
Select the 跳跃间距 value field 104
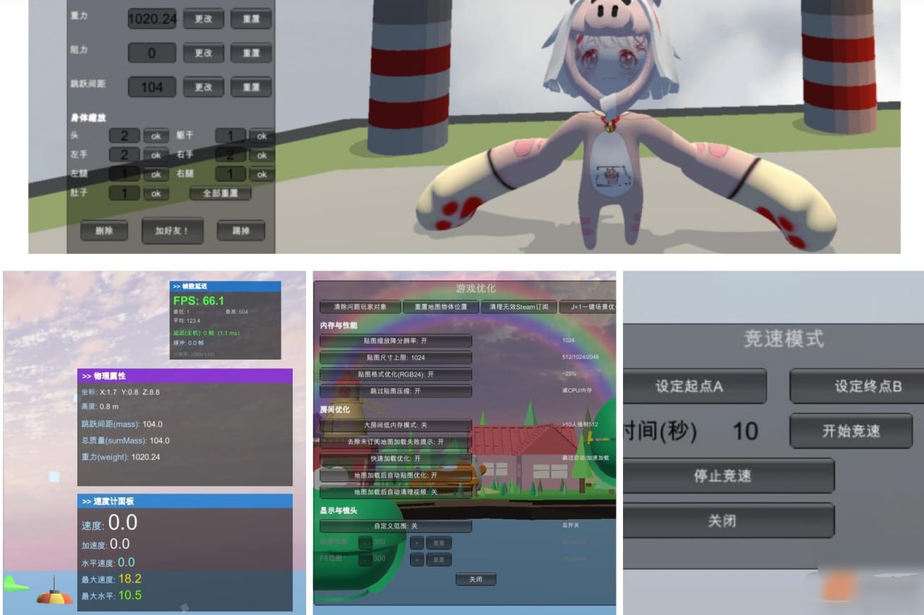(152, 87)
